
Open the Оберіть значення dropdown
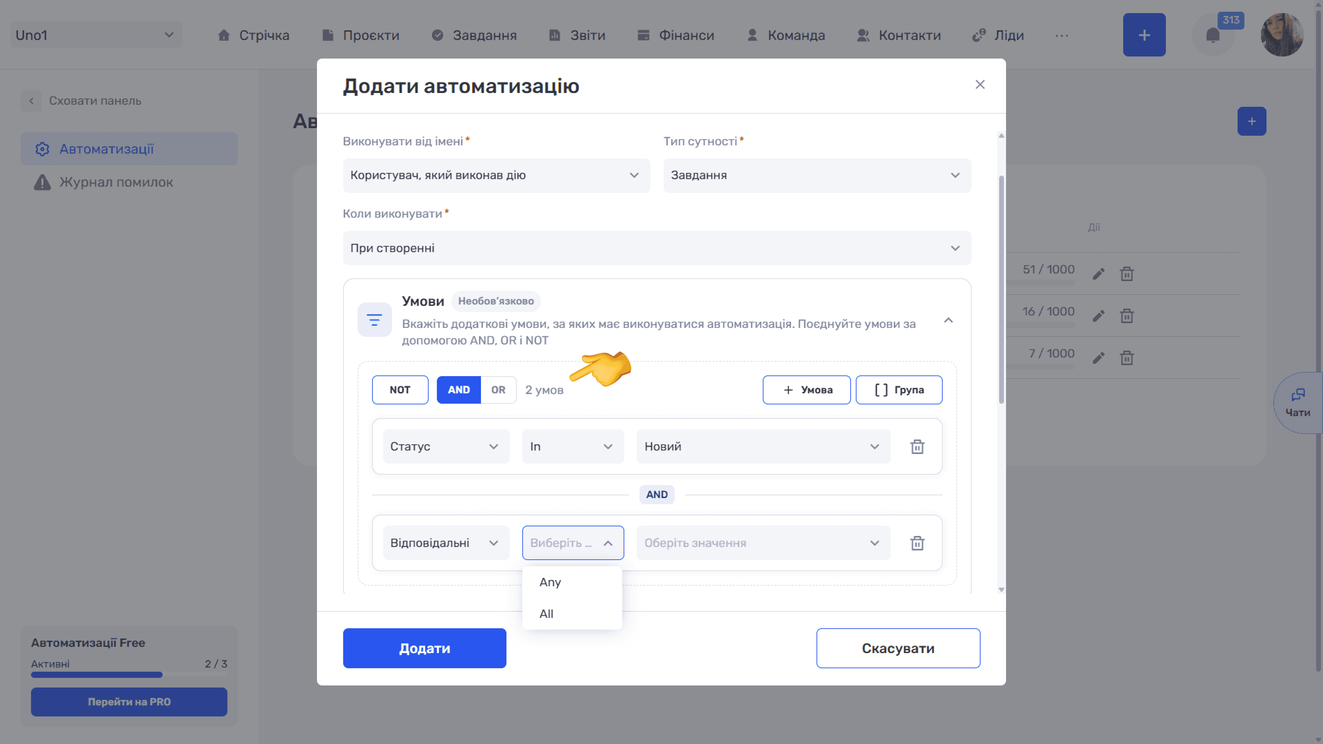coord(763,543)
